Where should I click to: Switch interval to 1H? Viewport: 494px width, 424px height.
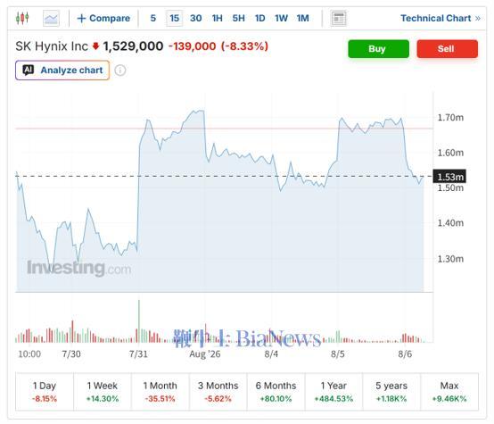[217, 18]
